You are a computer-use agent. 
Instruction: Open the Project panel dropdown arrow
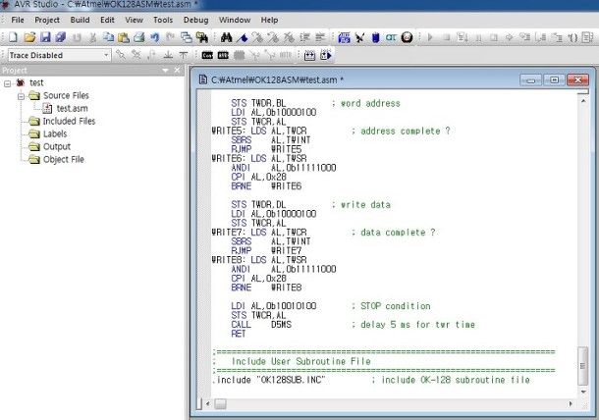(165, 71)
